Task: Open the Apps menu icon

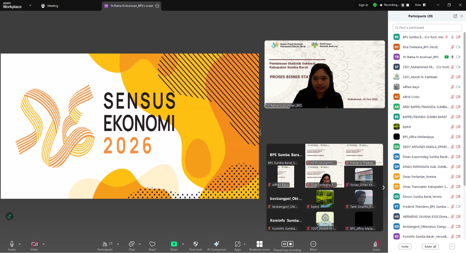Action: pyautogui.click(x=238, y=244)
